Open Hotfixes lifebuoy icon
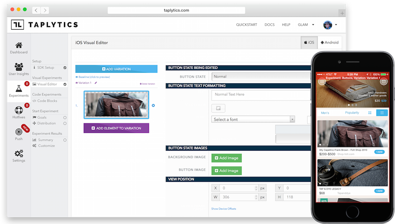The width and height of the screenshot is (395, 224). tap(19, 110)
